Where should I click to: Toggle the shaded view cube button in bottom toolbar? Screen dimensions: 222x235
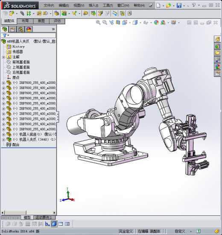[54, 224]
